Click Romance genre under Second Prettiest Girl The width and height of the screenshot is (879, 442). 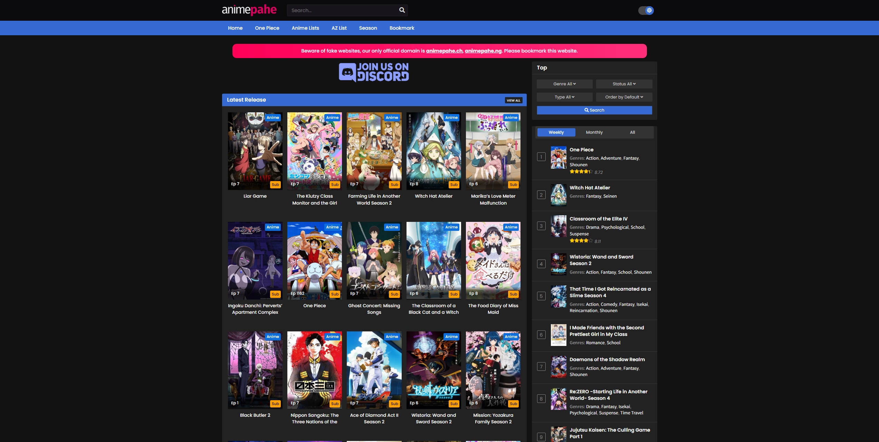coord(595,343)
